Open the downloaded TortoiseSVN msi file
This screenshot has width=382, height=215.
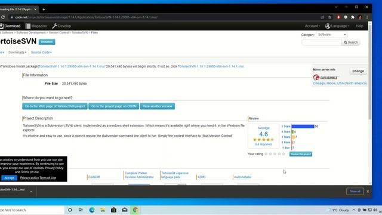tap(13, 189)
